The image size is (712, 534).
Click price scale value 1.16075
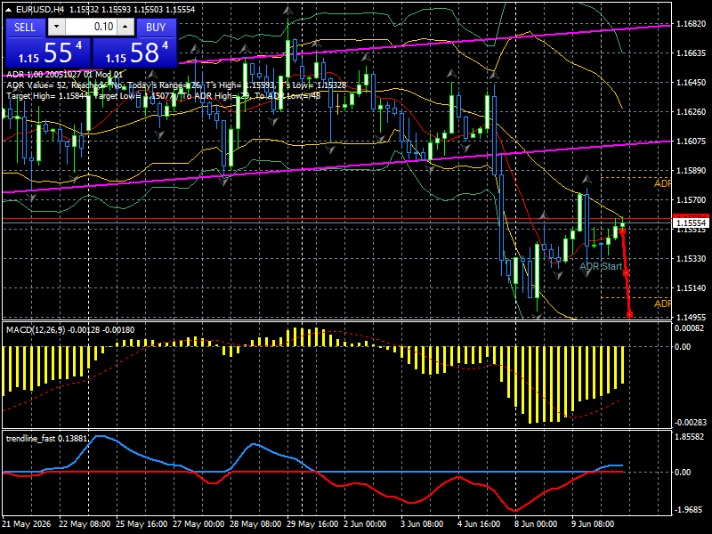pyautogui.click(x=692, y=142)
